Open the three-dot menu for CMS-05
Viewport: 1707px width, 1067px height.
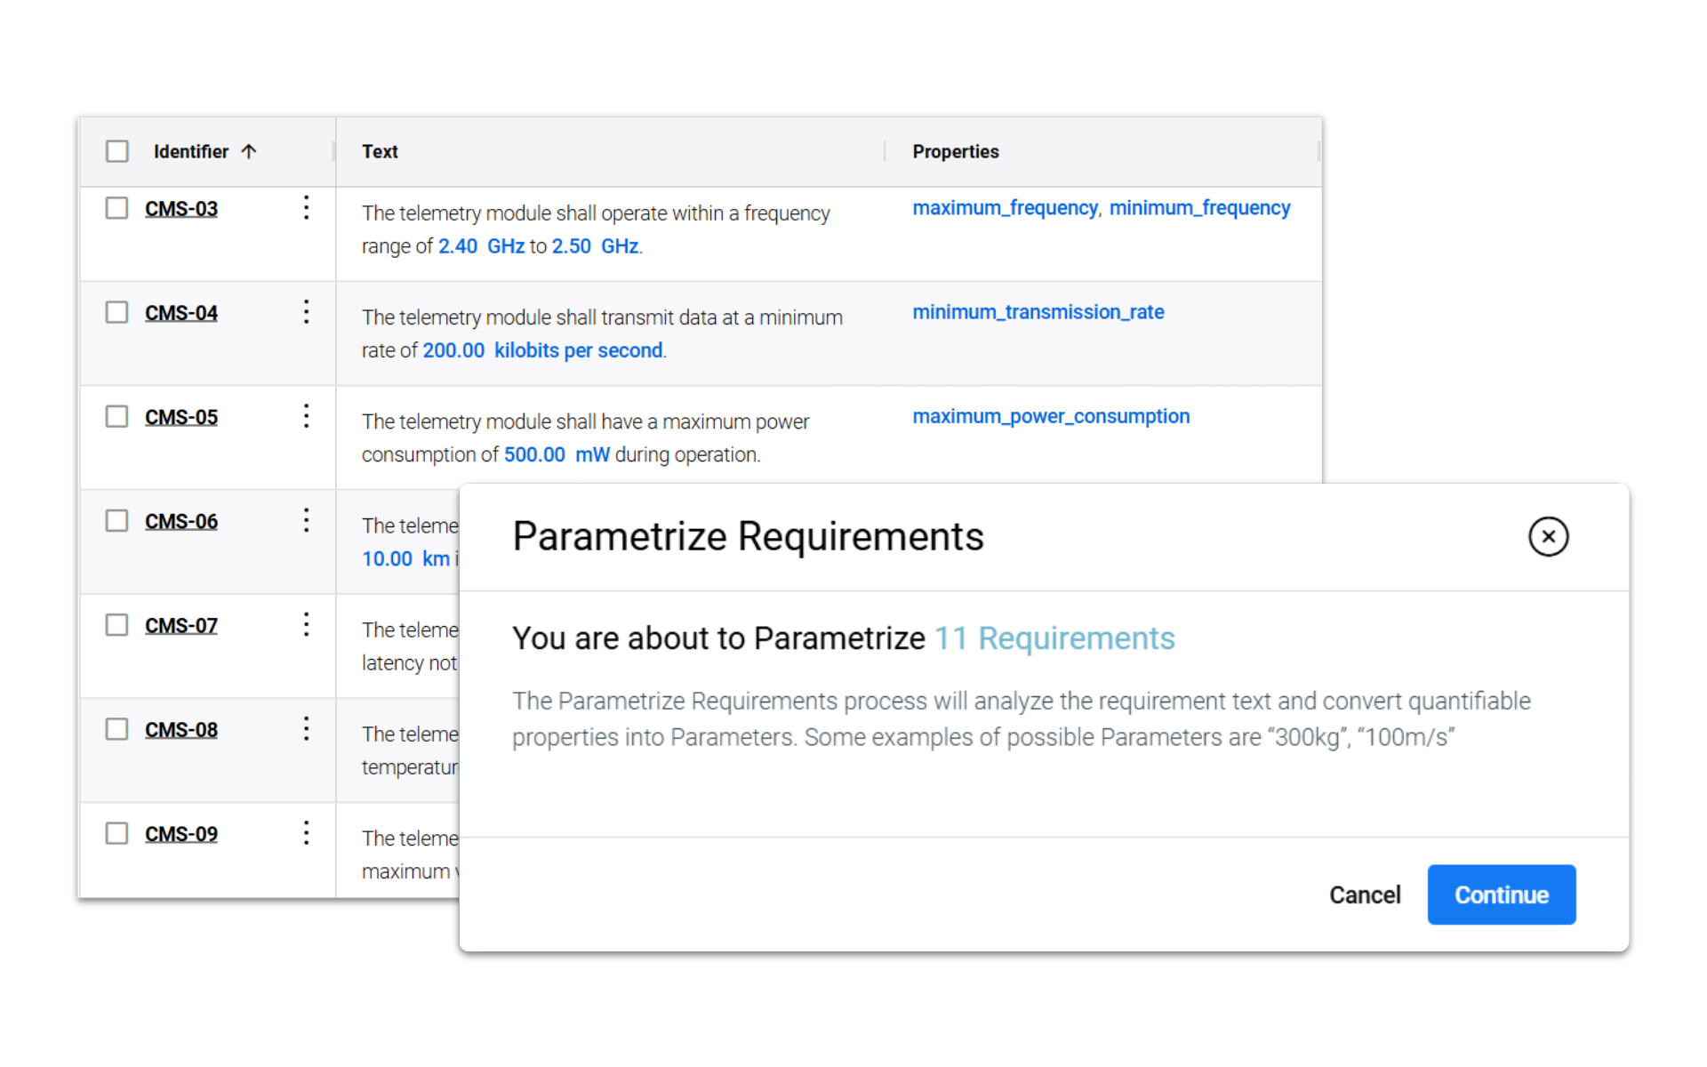click(x=306, y=416)
